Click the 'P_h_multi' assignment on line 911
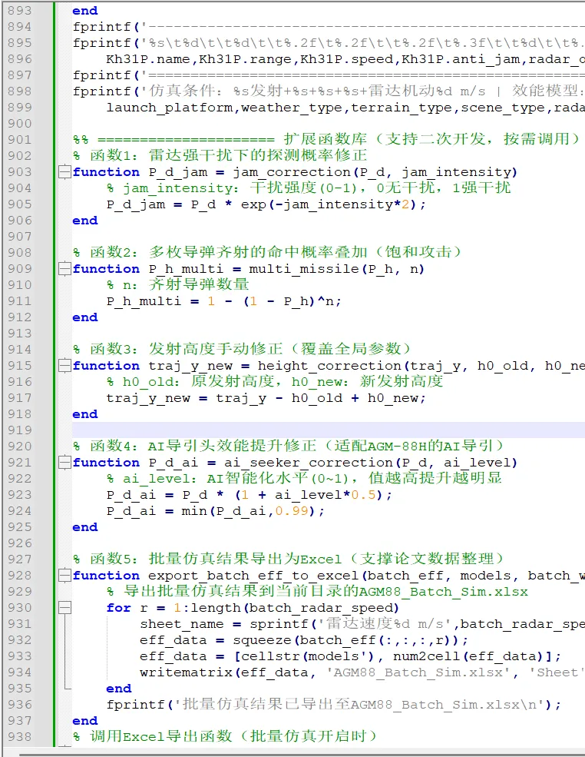Image resolution: width=585 pixels, height=757 pixels. coord(144,301)
